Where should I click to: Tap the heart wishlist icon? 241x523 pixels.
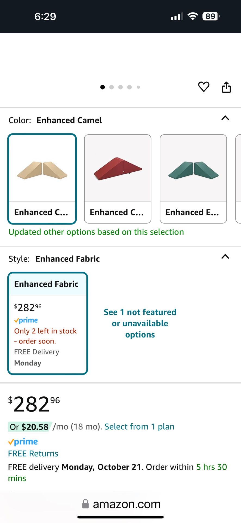tap(204, 87)
